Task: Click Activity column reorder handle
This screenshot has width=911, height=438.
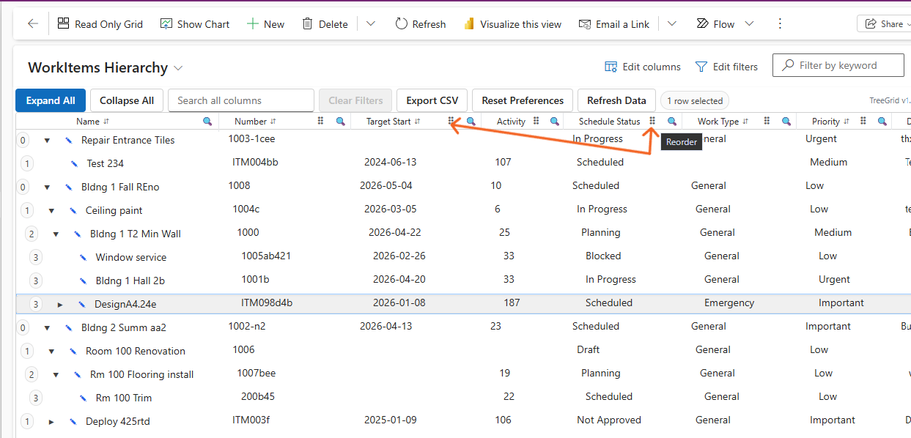Action: pyautogui.click(x=536, y=122)
